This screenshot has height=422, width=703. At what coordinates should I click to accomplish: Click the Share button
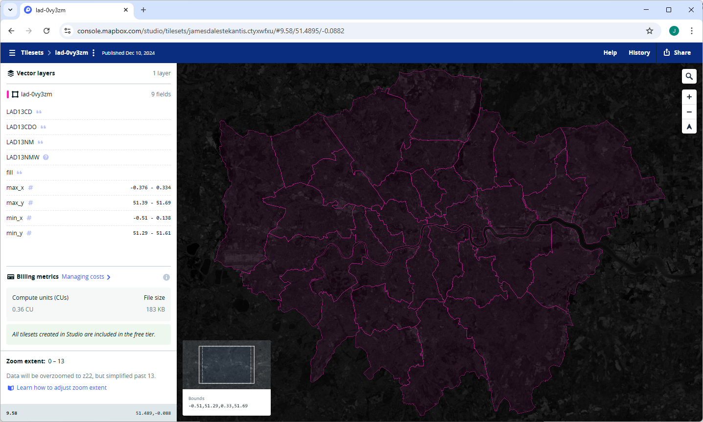677,53
